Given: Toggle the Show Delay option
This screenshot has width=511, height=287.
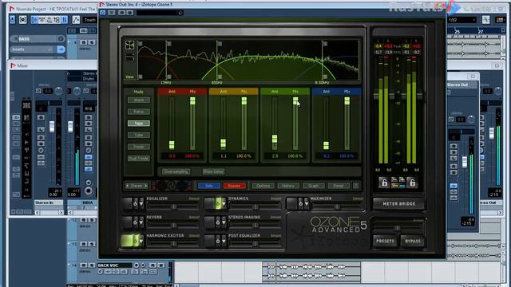Looking at the screenshot, I should 213,171.
